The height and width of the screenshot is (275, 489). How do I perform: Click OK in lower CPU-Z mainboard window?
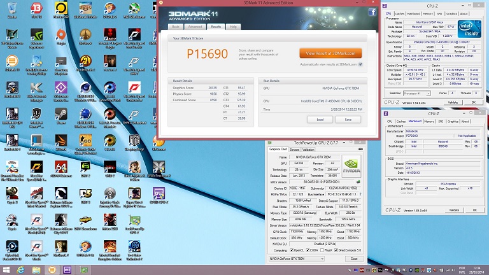474,210
